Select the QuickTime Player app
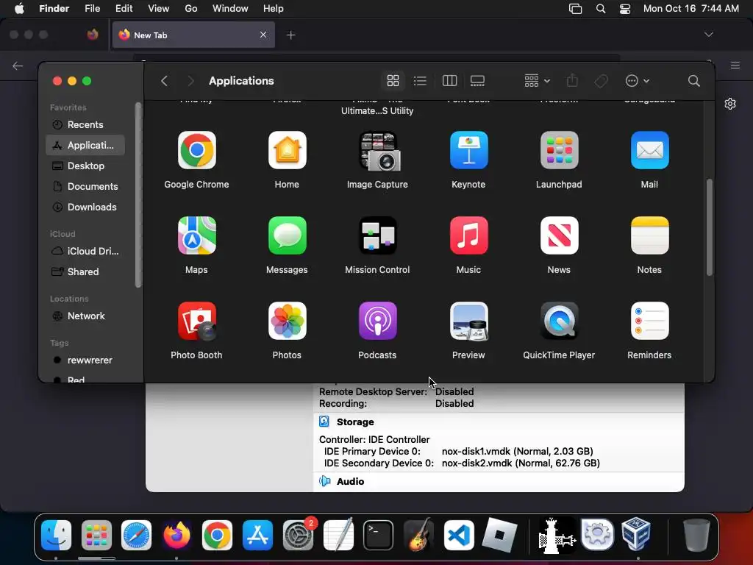This screenshot has height=565, width=753. coord(559,321)
